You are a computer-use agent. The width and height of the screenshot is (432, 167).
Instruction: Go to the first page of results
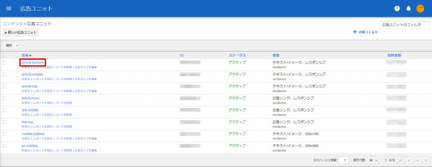[401, 160]
